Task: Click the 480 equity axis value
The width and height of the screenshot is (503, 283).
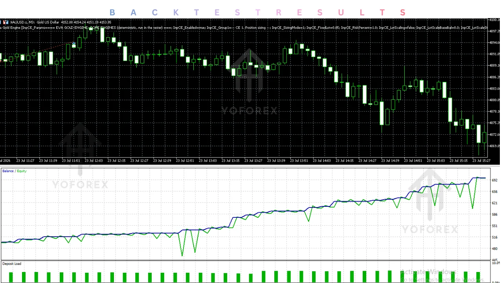Action: click(x=494, y=248)
